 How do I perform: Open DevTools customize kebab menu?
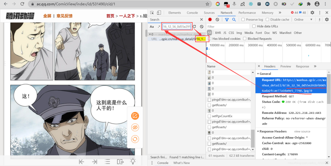(320, 13)
